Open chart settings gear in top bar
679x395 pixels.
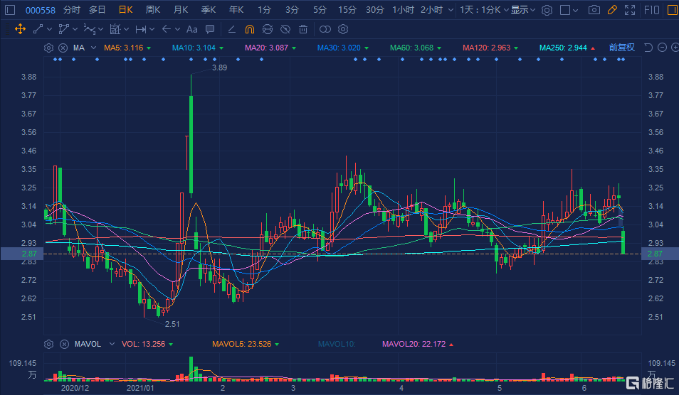coord(547,10)
